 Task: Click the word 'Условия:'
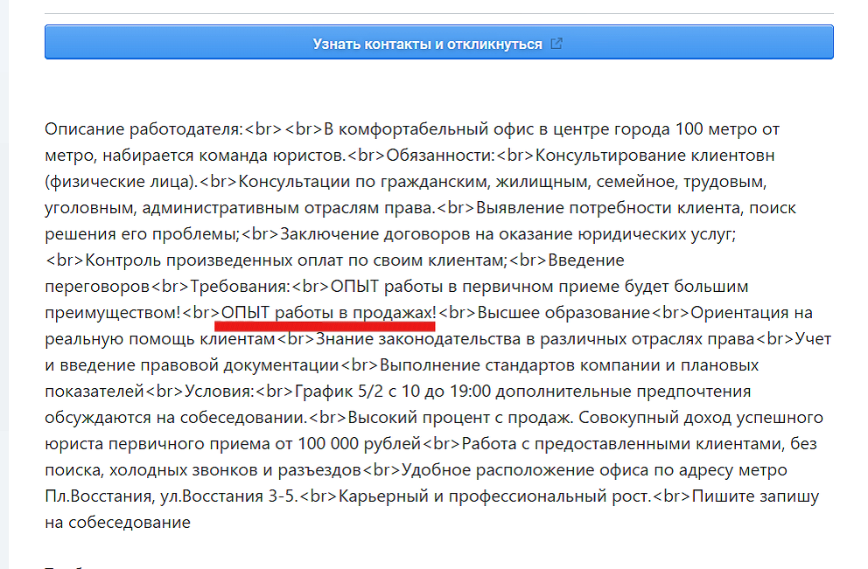tap(220, 391)
